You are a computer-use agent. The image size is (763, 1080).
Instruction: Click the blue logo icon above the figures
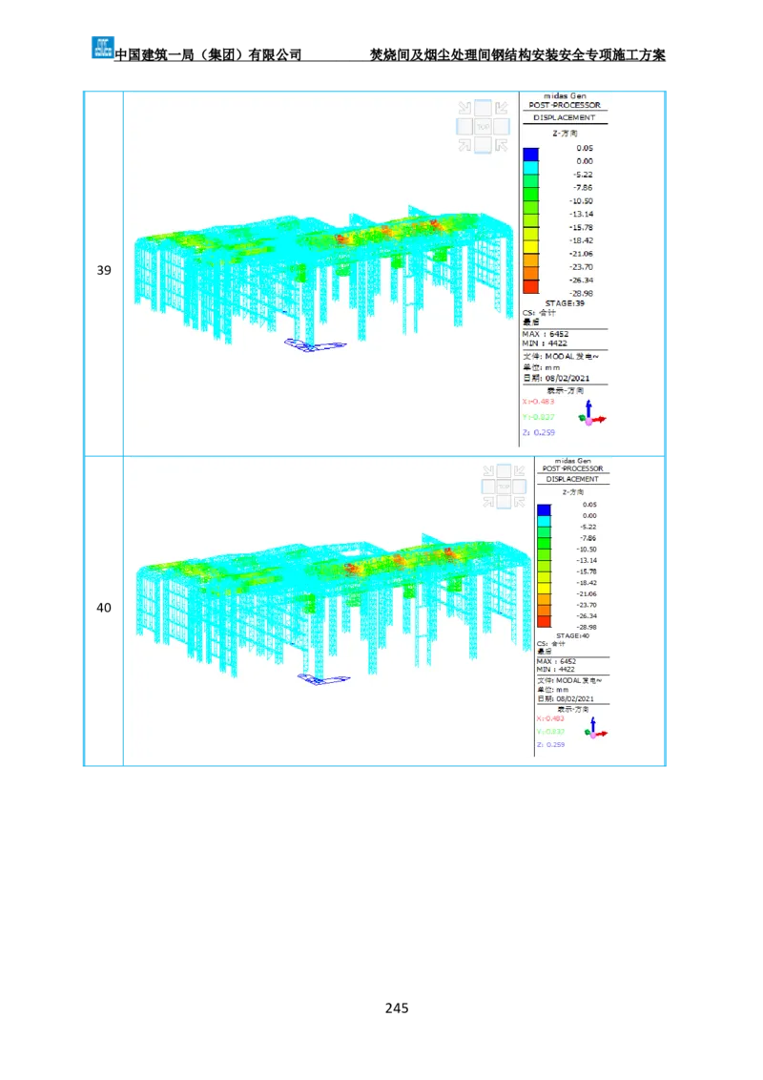[x=102, y=46]
